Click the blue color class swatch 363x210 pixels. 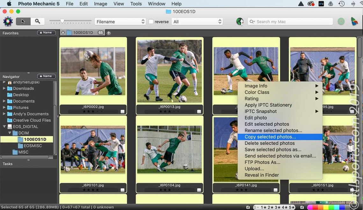[342, 207]
